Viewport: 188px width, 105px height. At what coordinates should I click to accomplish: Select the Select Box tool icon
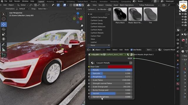coord(4,14)
